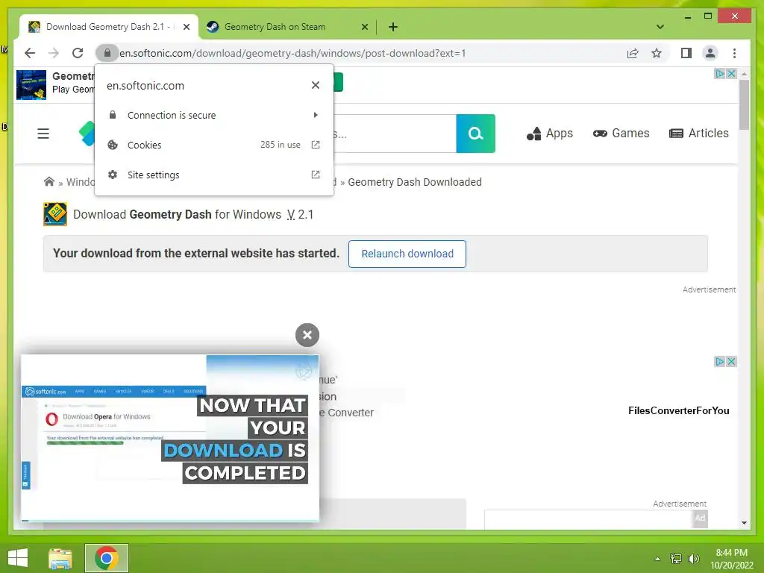764x573 pixels.
Task: Reload the Softonic page
Action: (x=78, y=53)
